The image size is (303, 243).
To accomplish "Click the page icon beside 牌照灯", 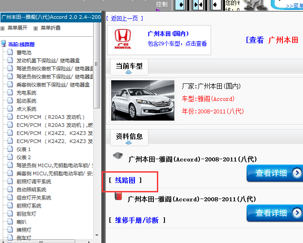I will click(x=10, y=230).
